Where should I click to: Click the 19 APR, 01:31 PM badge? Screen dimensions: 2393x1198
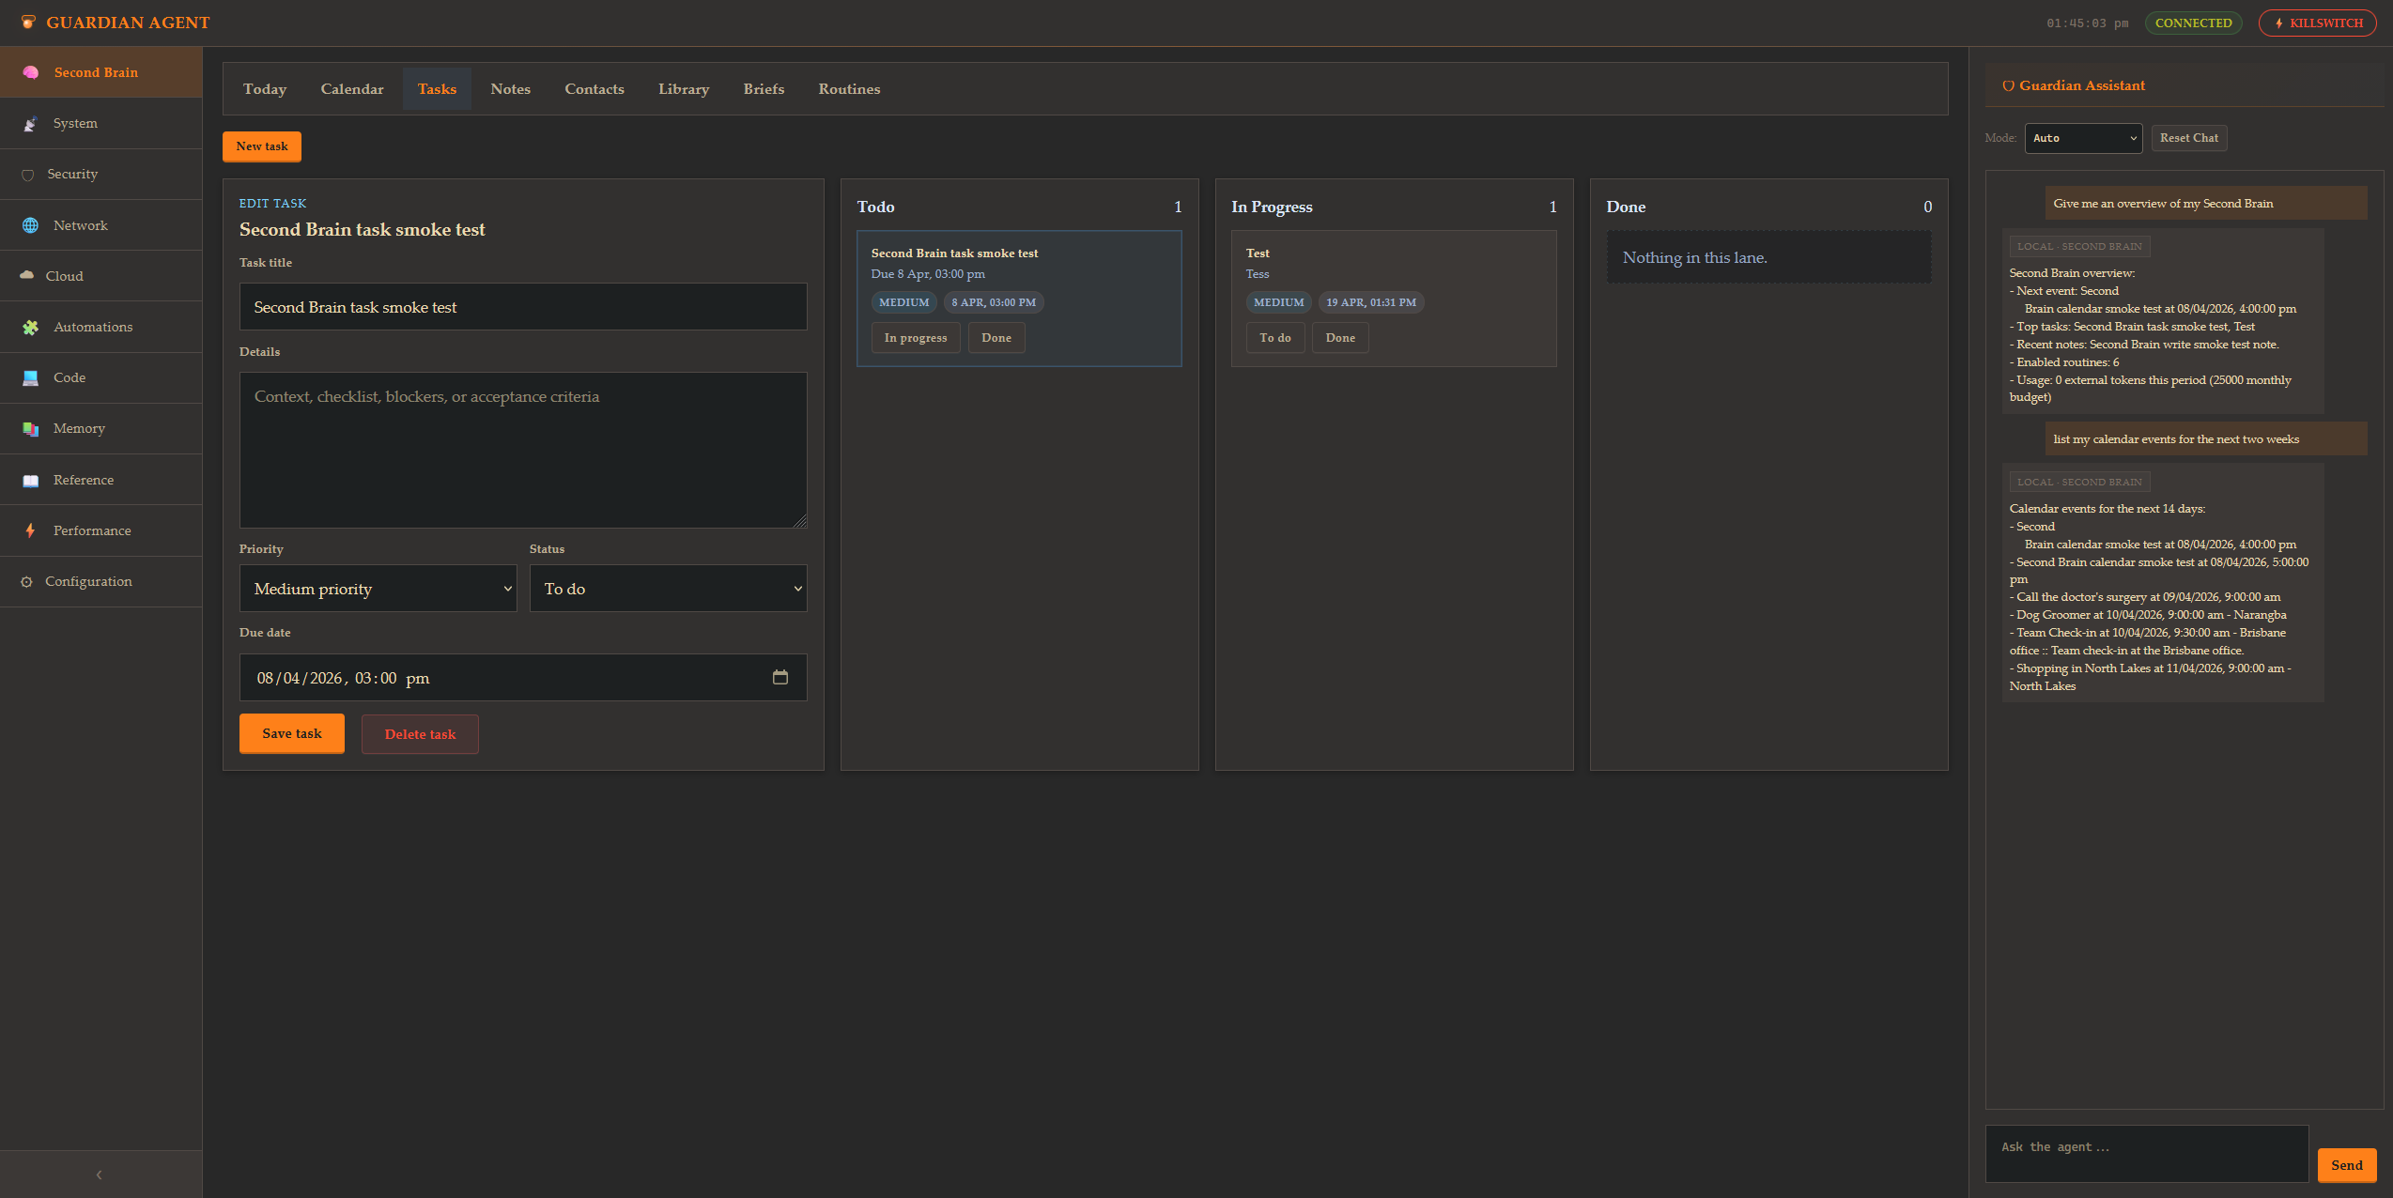(x=1371, y=302)
